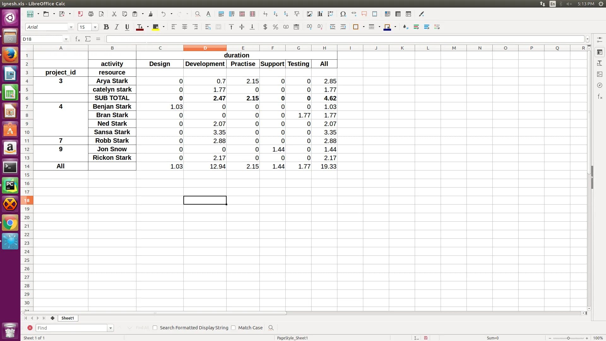Viewport: 606px width, 341px height.
Task: Click column D header
Action: click(x=205, y=48)
